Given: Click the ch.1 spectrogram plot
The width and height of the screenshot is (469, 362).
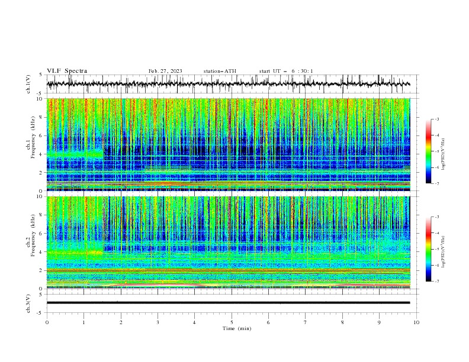Looking at the screenshot, I should [x=229, y=144].
